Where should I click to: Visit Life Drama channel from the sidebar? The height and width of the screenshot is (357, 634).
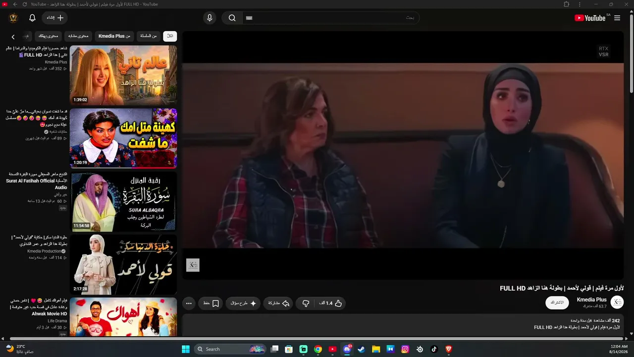pos(57,321)
